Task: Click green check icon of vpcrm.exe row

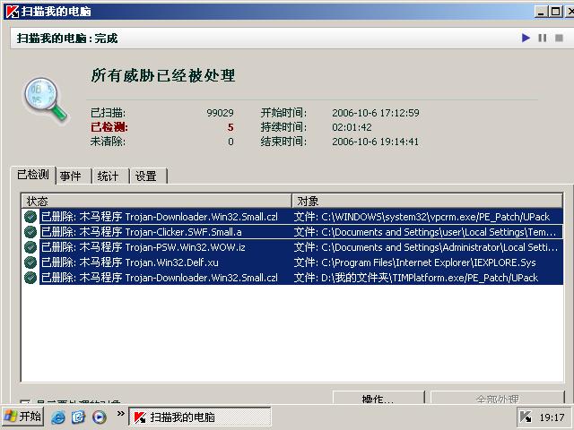Action: coord(30,217)
